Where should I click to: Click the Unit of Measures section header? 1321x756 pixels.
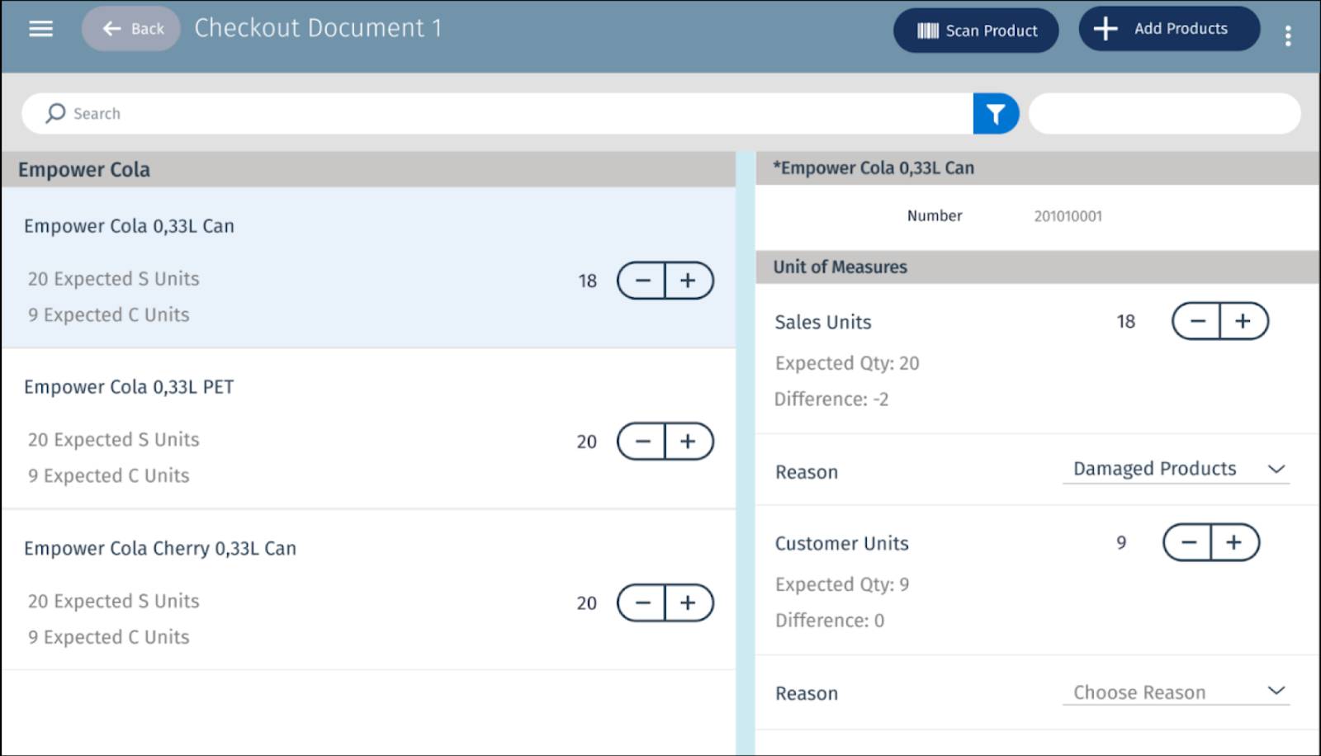tap(1037, 267)
